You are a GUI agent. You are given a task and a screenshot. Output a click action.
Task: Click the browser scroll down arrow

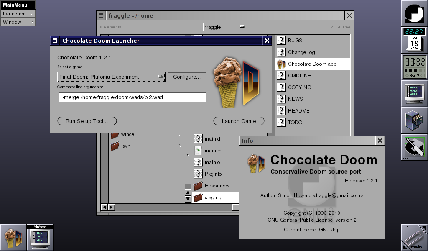pyautogui.click(x=188, y=199)
